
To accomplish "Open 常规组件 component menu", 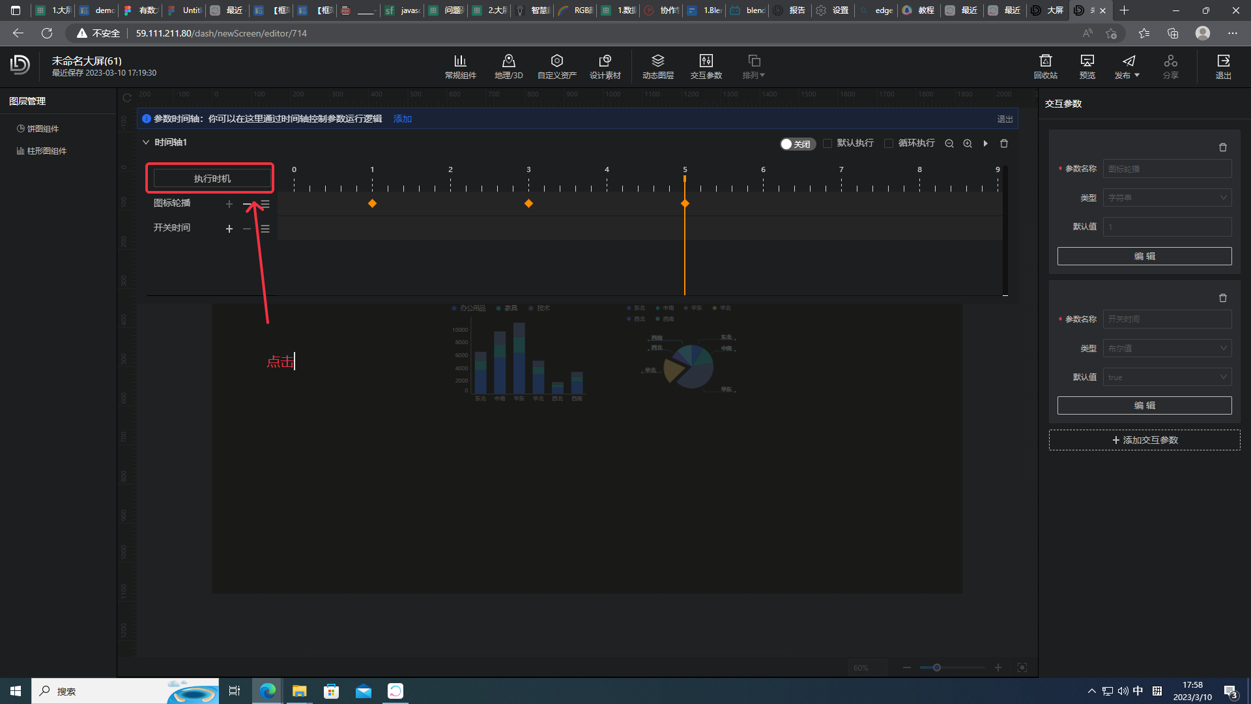I will pos(460,66).
